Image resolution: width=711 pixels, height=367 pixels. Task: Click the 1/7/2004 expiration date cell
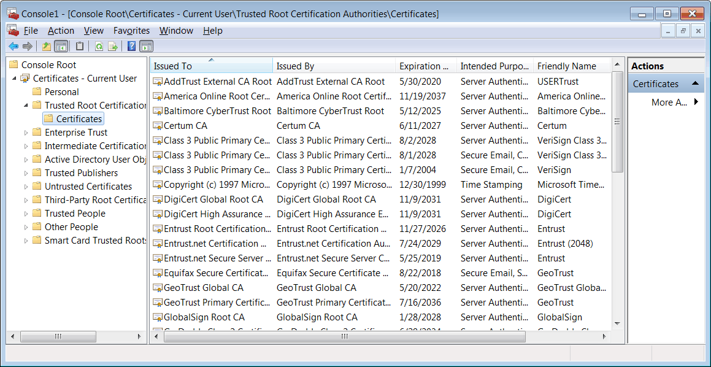pos(418,170)
